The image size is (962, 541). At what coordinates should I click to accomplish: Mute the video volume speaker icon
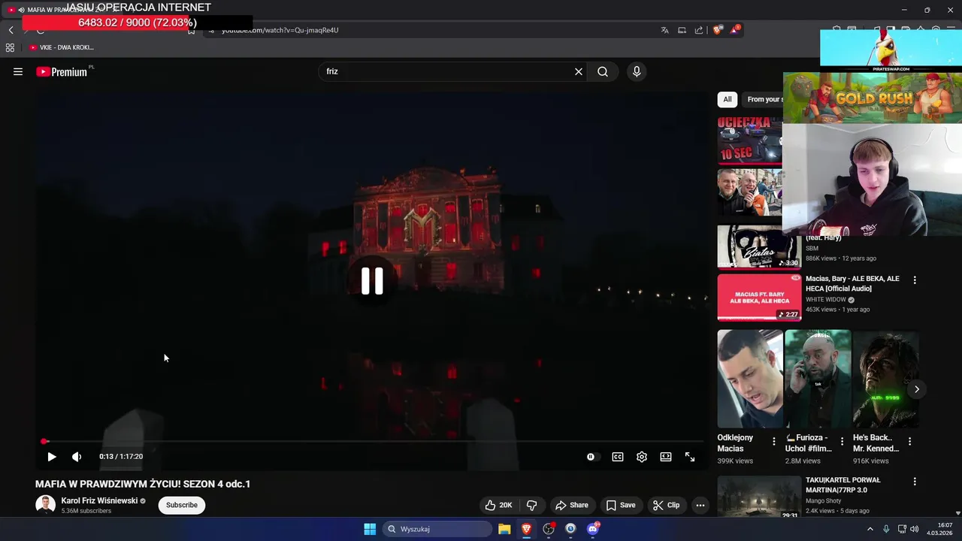click(77, 457)
